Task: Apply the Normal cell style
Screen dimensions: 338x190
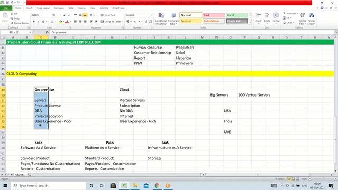Action: pos(191,15)
